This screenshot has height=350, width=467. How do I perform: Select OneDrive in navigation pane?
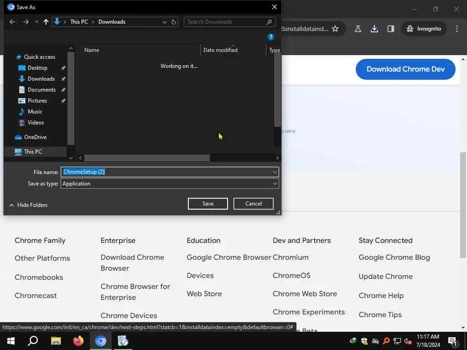pos(35,137)
